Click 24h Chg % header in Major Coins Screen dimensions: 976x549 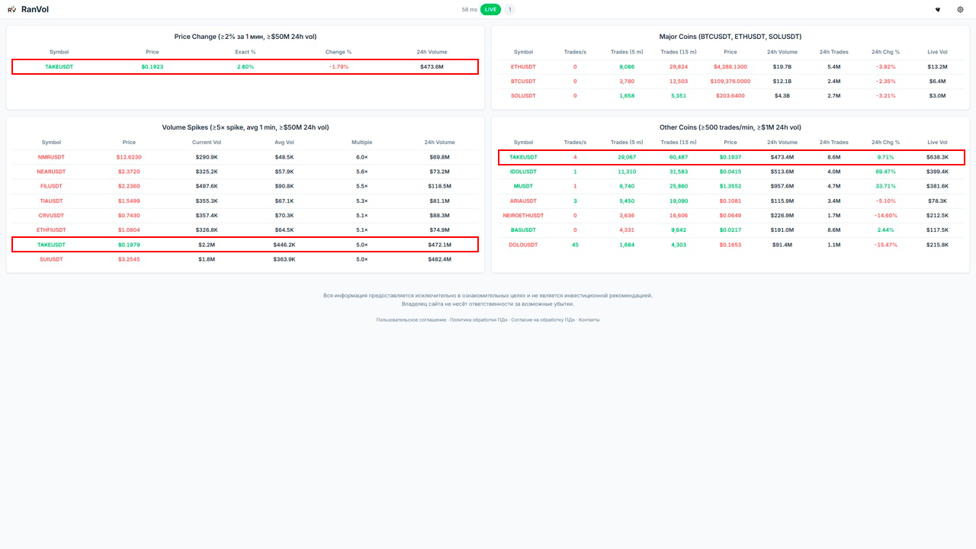pos(885,52)
